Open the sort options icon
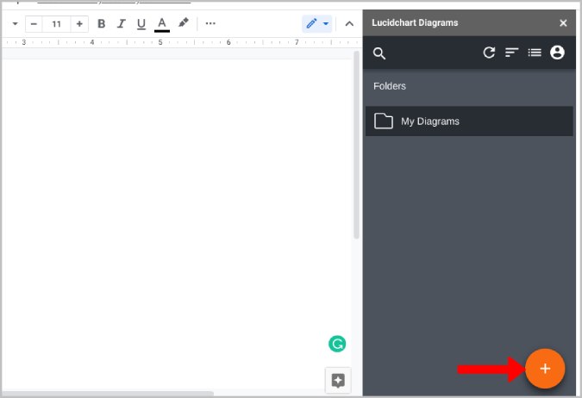Viewport: 582px width, 398px height. tap(511, 53)
